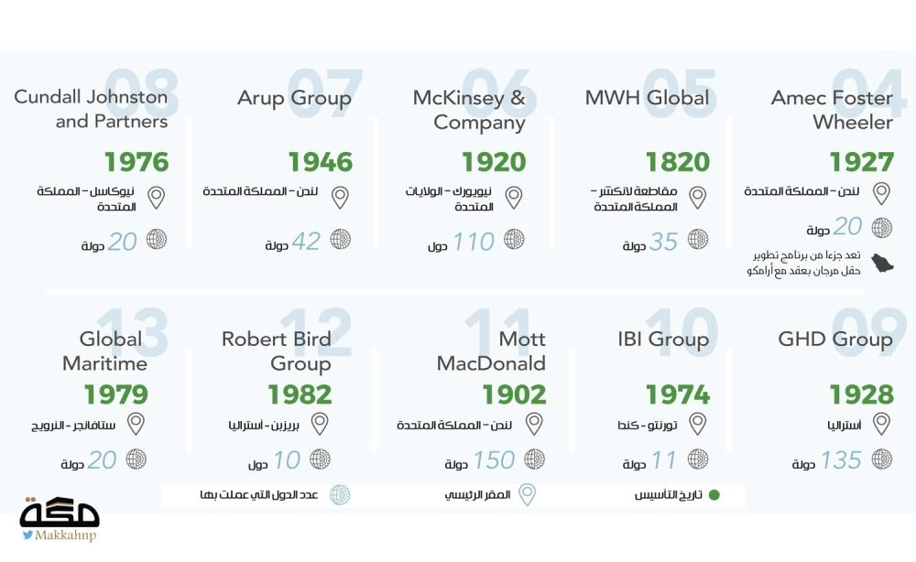Click the location pin under McKinsey & Company
This screenshot has width=916, height=562.
(x=514, y=197)
